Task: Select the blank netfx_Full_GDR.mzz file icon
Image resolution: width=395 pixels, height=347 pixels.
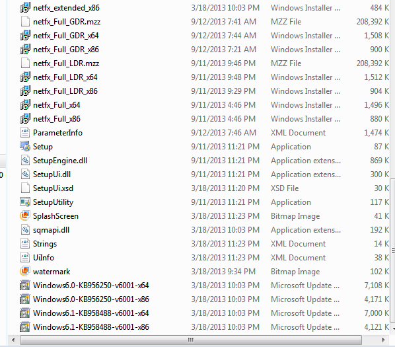Action: (x=25, y=21)
